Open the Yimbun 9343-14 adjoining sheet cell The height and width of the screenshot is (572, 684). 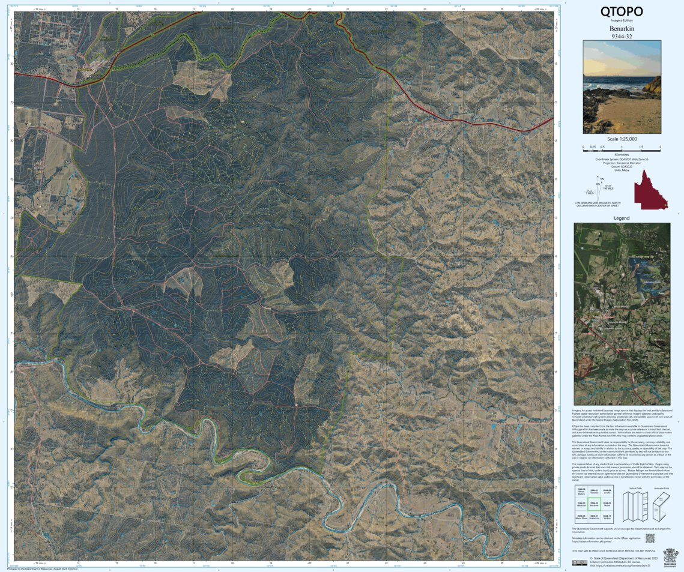click(x=607, y=517)
